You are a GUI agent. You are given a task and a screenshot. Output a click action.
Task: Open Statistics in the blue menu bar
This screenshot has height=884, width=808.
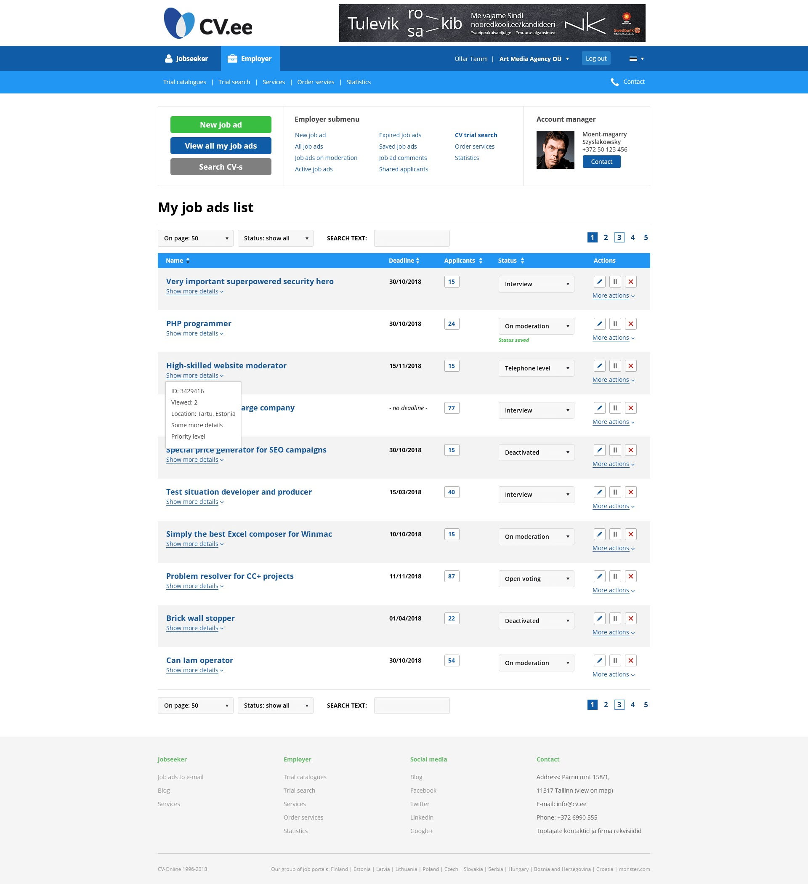[359, 82]
